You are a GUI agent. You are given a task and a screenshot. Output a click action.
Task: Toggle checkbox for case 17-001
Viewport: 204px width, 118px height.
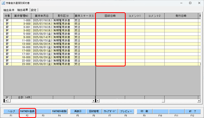(x=7, y=54)
